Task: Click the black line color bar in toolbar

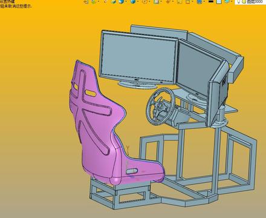Action: coord(211,1)
